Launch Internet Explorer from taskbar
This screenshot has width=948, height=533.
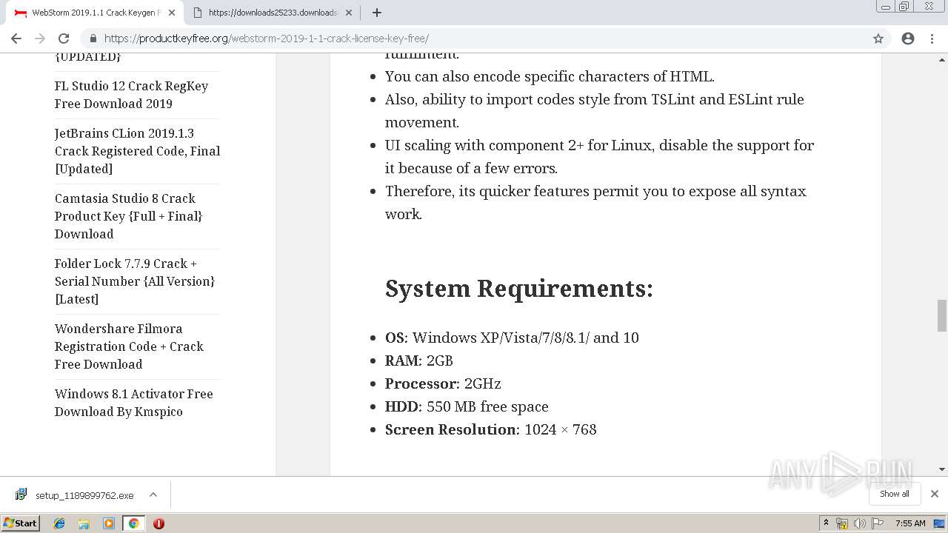[x=59, y=523]
